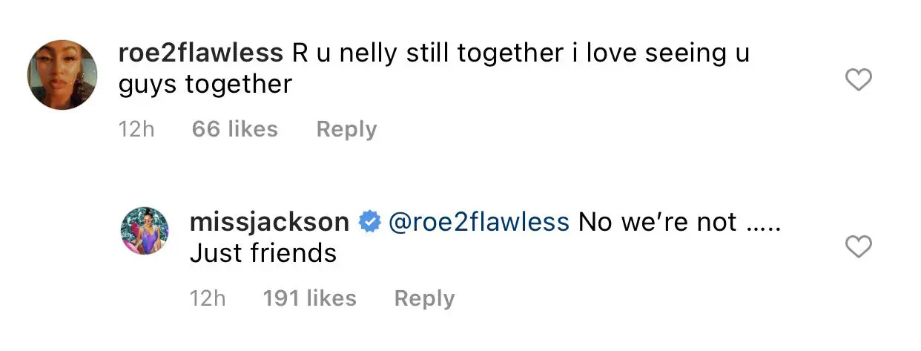This screenshot has height=351, width=921.
Task: Click the "guys together" line of the comment
Action: pyautogui.click(x=205, y=85)
